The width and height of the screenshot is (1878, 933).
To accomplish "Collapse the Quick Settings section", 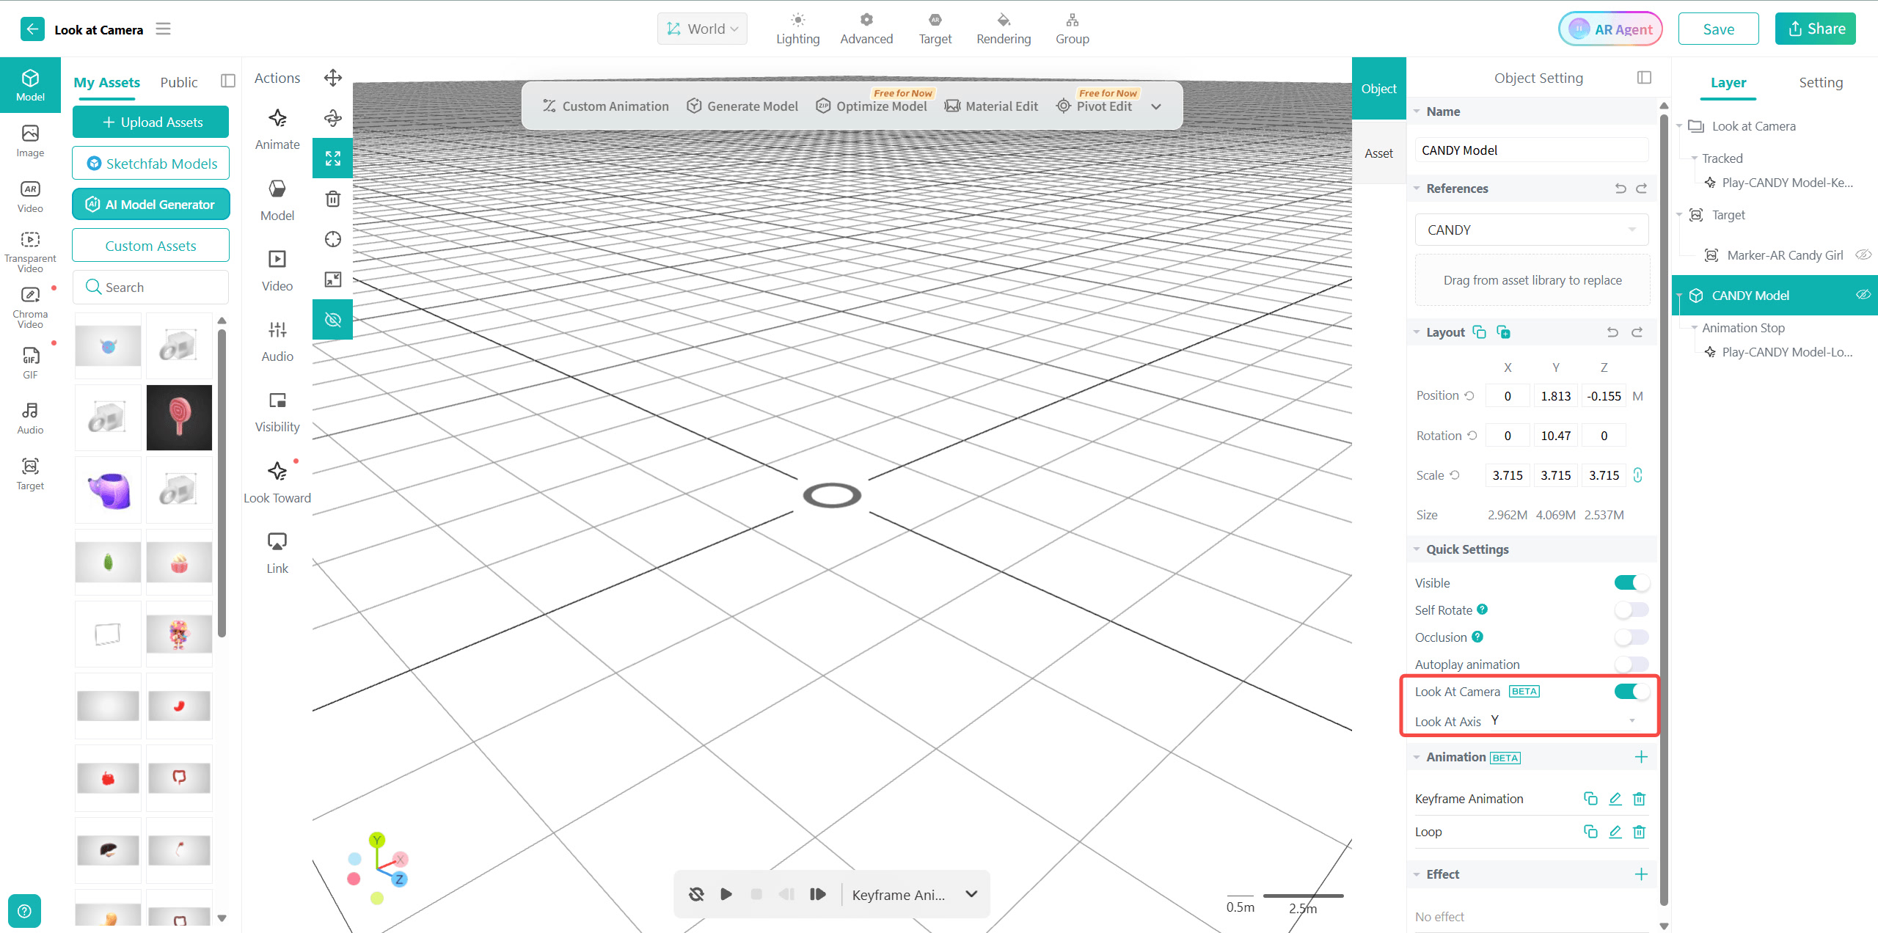I will [x=1417, y=549].
